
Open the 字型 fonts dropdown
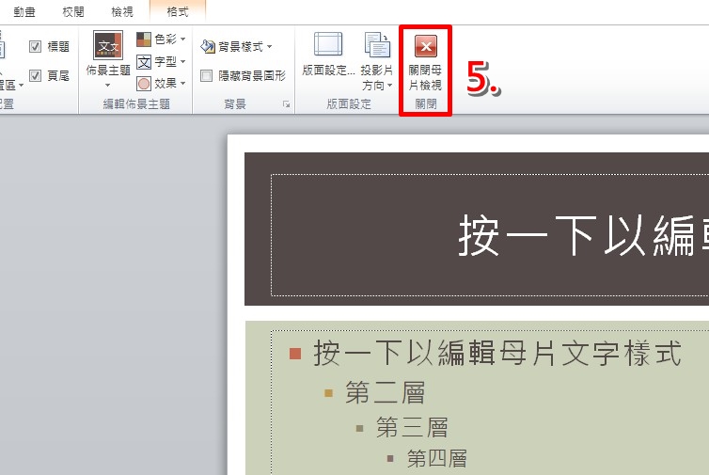pos(162,61)
